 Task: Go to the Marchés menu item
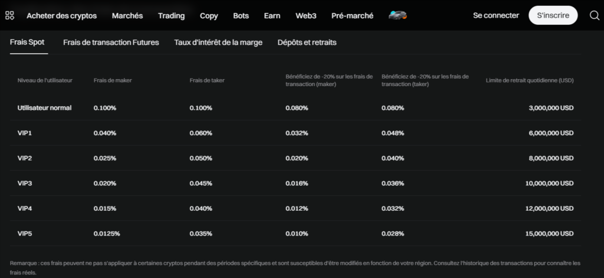point(127,15)
